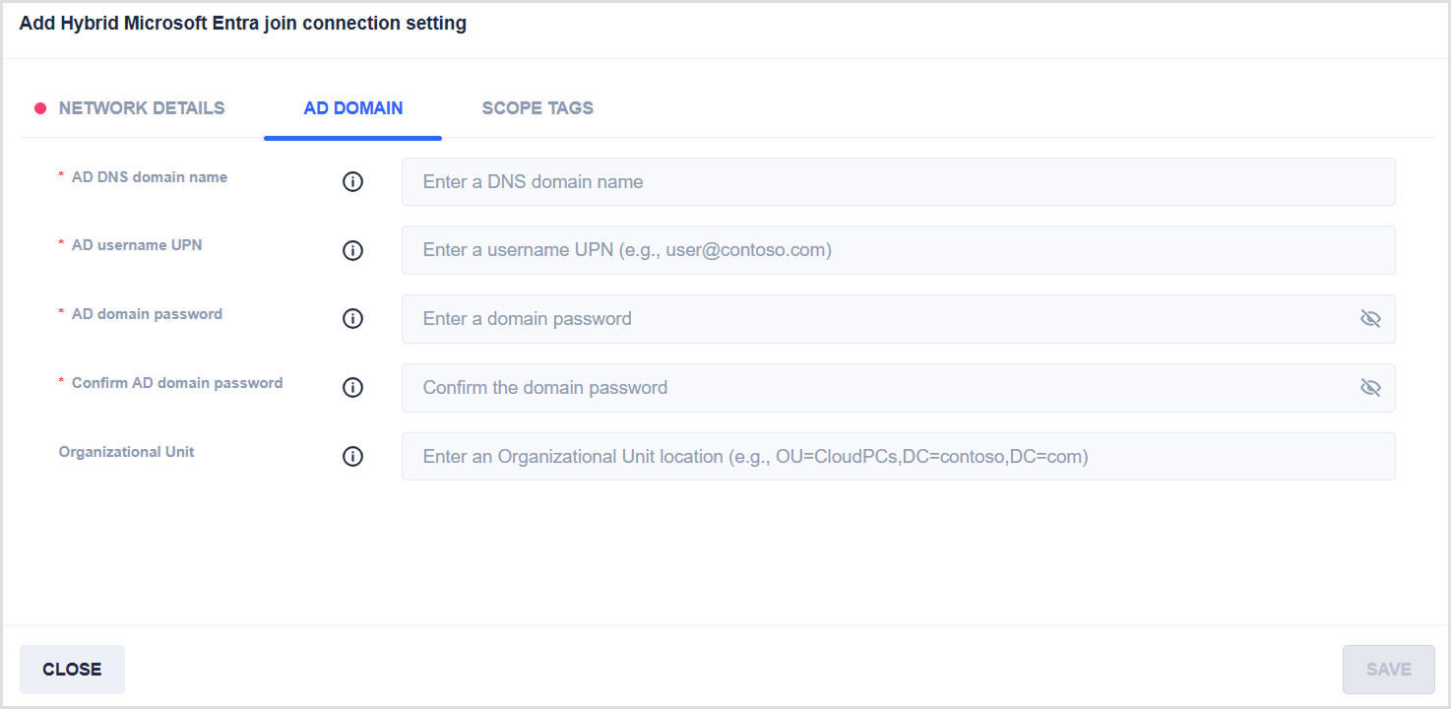The height and width of the screenshot is (709, 1451).
Task: Click the Save button
Action: coord(1388,670)
